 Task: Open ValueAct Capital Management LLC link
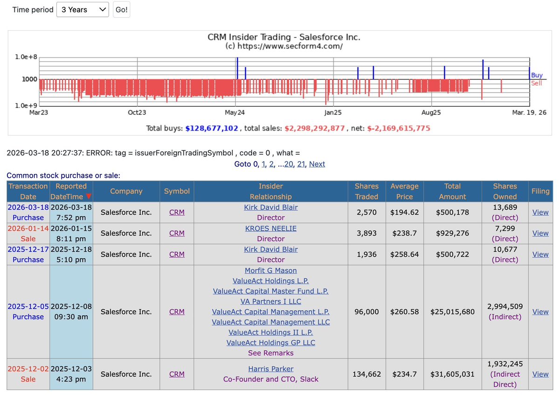click(270, 322)
